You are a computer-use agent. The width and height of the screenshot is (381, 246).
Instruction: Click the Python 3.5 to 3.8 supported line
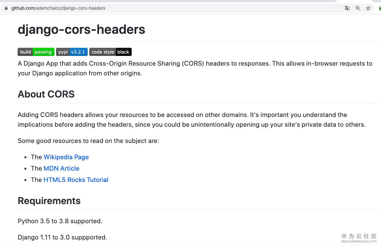coord(60,221)
